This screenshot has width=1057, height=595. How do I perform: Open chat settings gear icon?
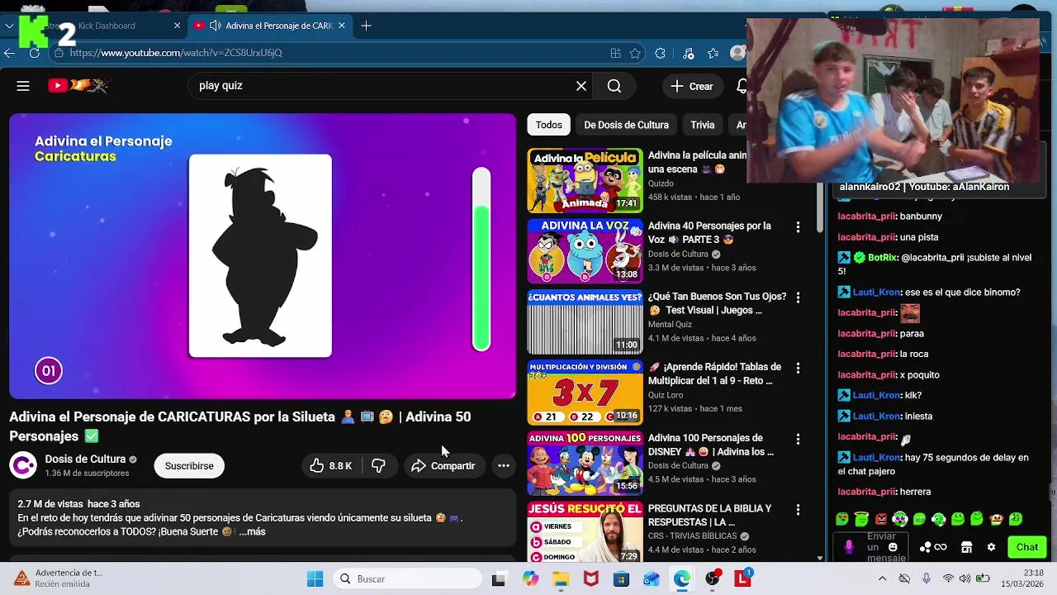tap(991, 547)
